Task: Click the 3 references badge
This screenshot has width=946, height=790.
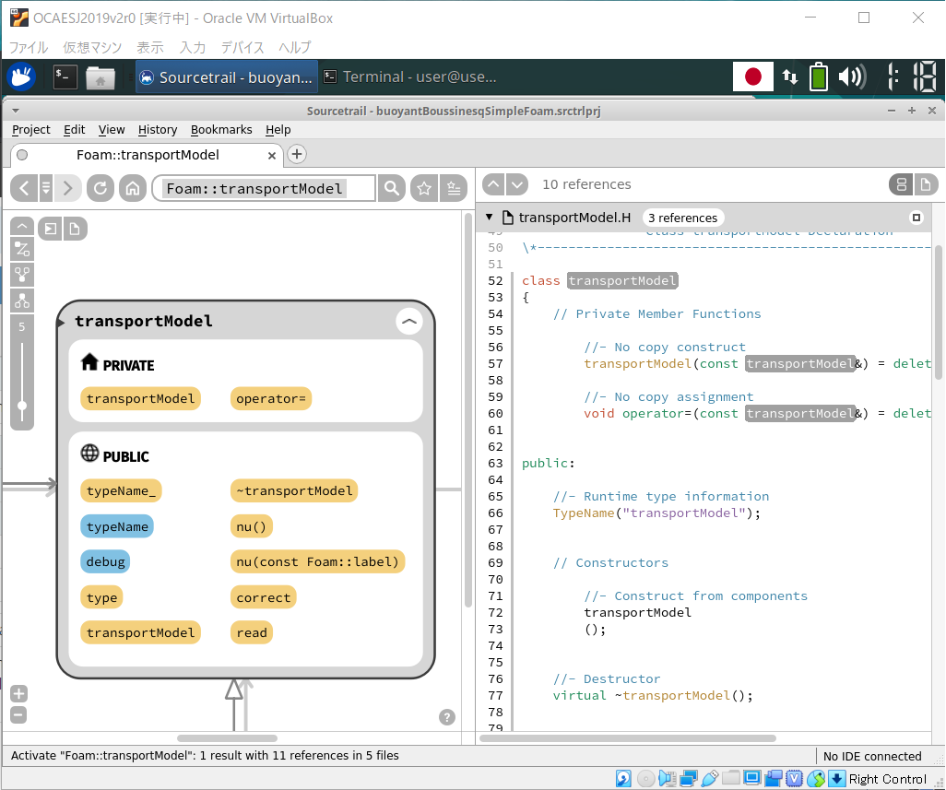Action: 682,218
